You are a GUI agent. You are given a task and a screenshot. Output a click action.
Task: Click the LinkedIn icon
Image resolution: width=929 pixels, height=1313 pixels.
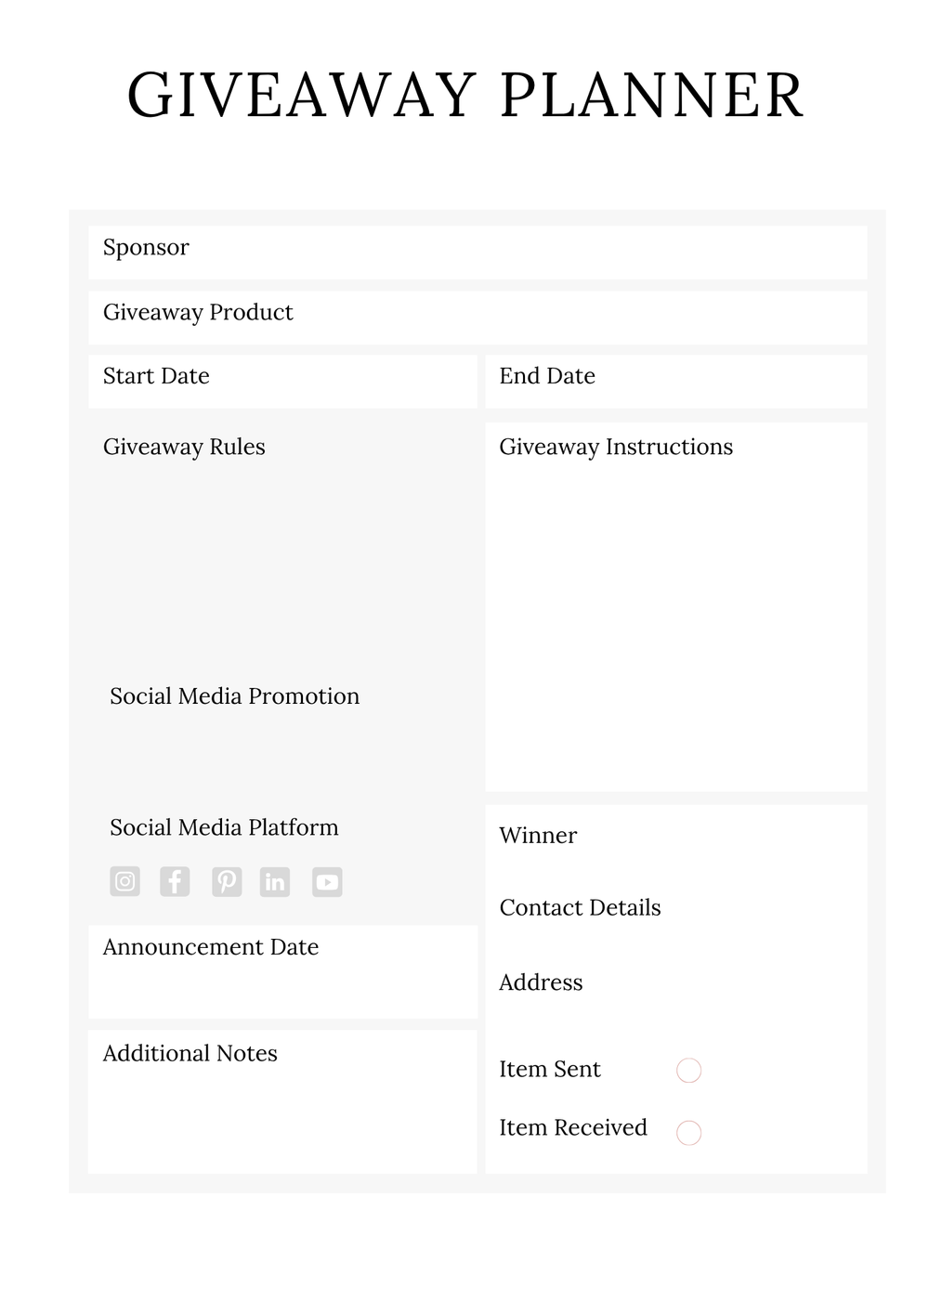click(275, 881)
